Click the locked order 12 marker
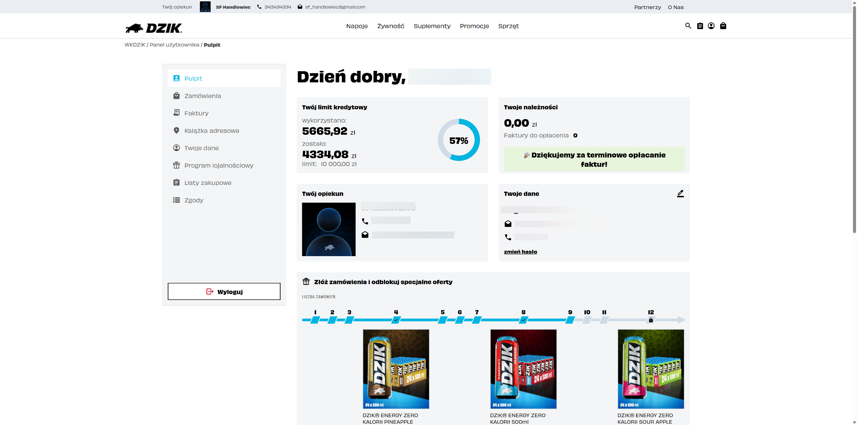The width and height of the screenshot is (857, 425). coord(650,320)
